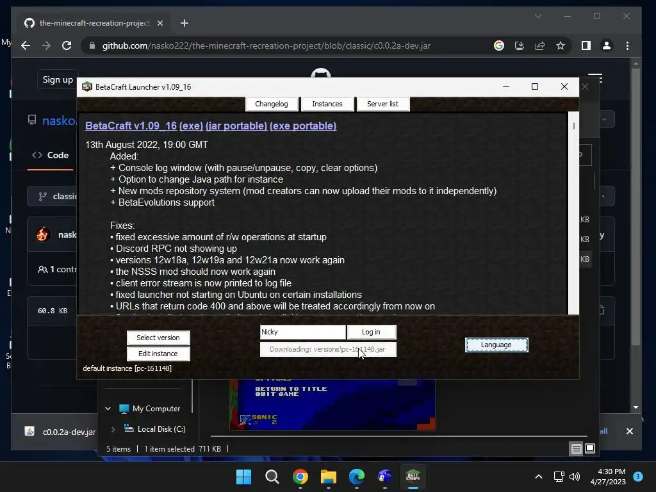Viewport: 656px width, 492px height.
Task: Open the clock showing 4:30 PM
Action: point(608,477)
